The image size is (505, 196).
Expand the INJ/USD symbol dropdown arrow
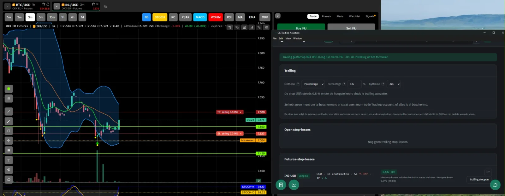pos(57,6)
